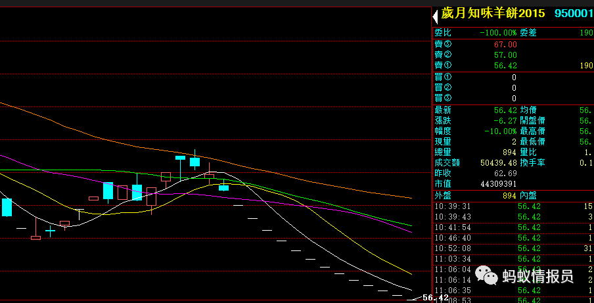Click the 開盤價 label

tap(532, 121)
